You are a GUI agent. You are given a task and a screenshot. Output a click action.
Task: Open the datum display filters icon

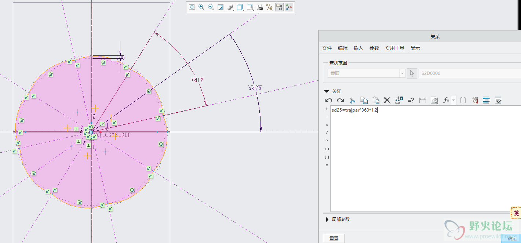pyautogui.click(x=269, y=7)
